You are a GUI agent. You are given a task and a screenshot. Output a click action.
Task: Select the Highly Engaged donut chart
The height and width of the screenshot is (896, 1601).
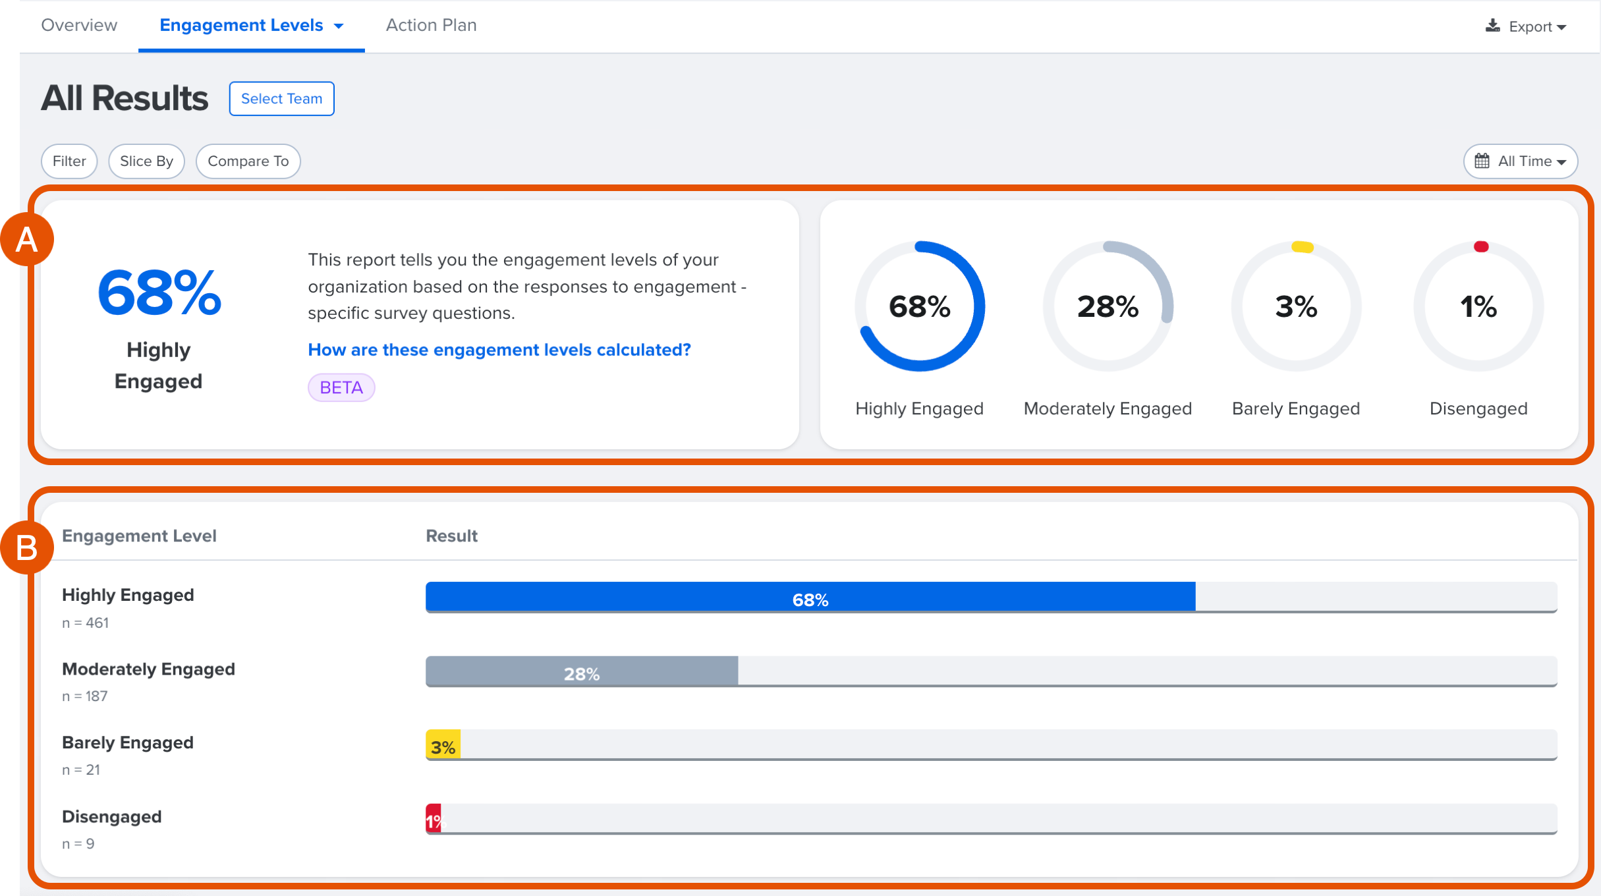pos(920,306)
